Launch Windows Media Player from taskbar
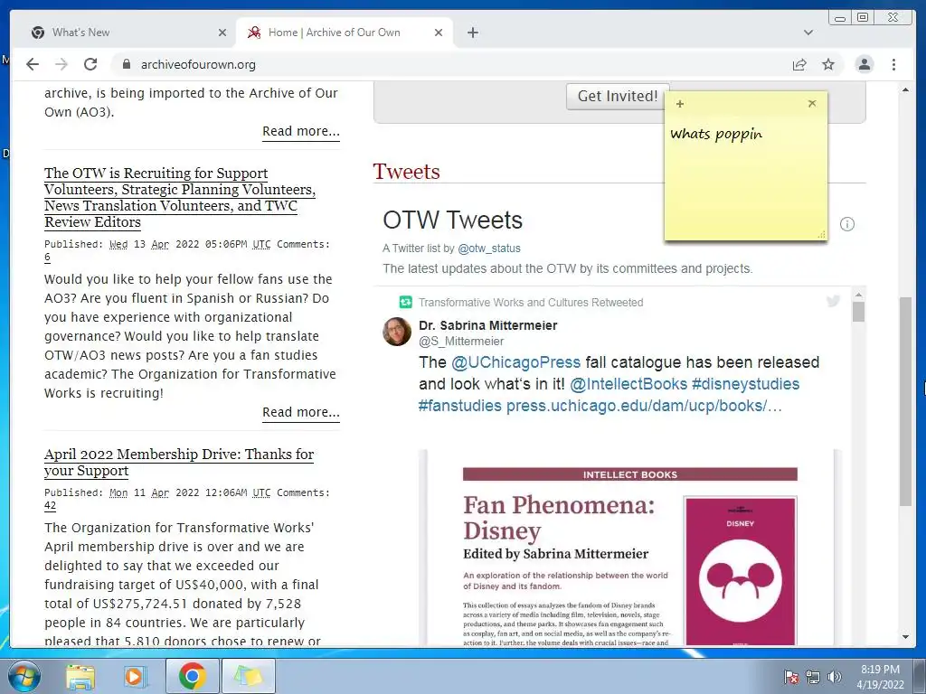The height and width of the screenshot is (694, 926). (x=136, y=677)
